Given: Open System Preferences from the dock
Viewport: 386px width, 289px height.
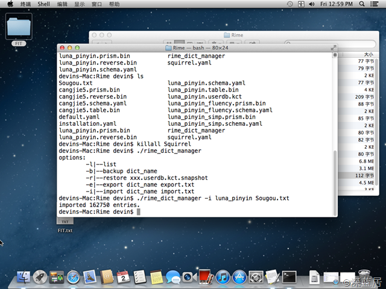Looking at the screenshot, I should coord(256,278).
